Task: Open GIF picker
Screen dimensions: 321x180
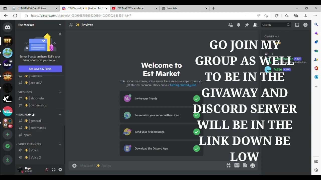Action: [237, 165]
